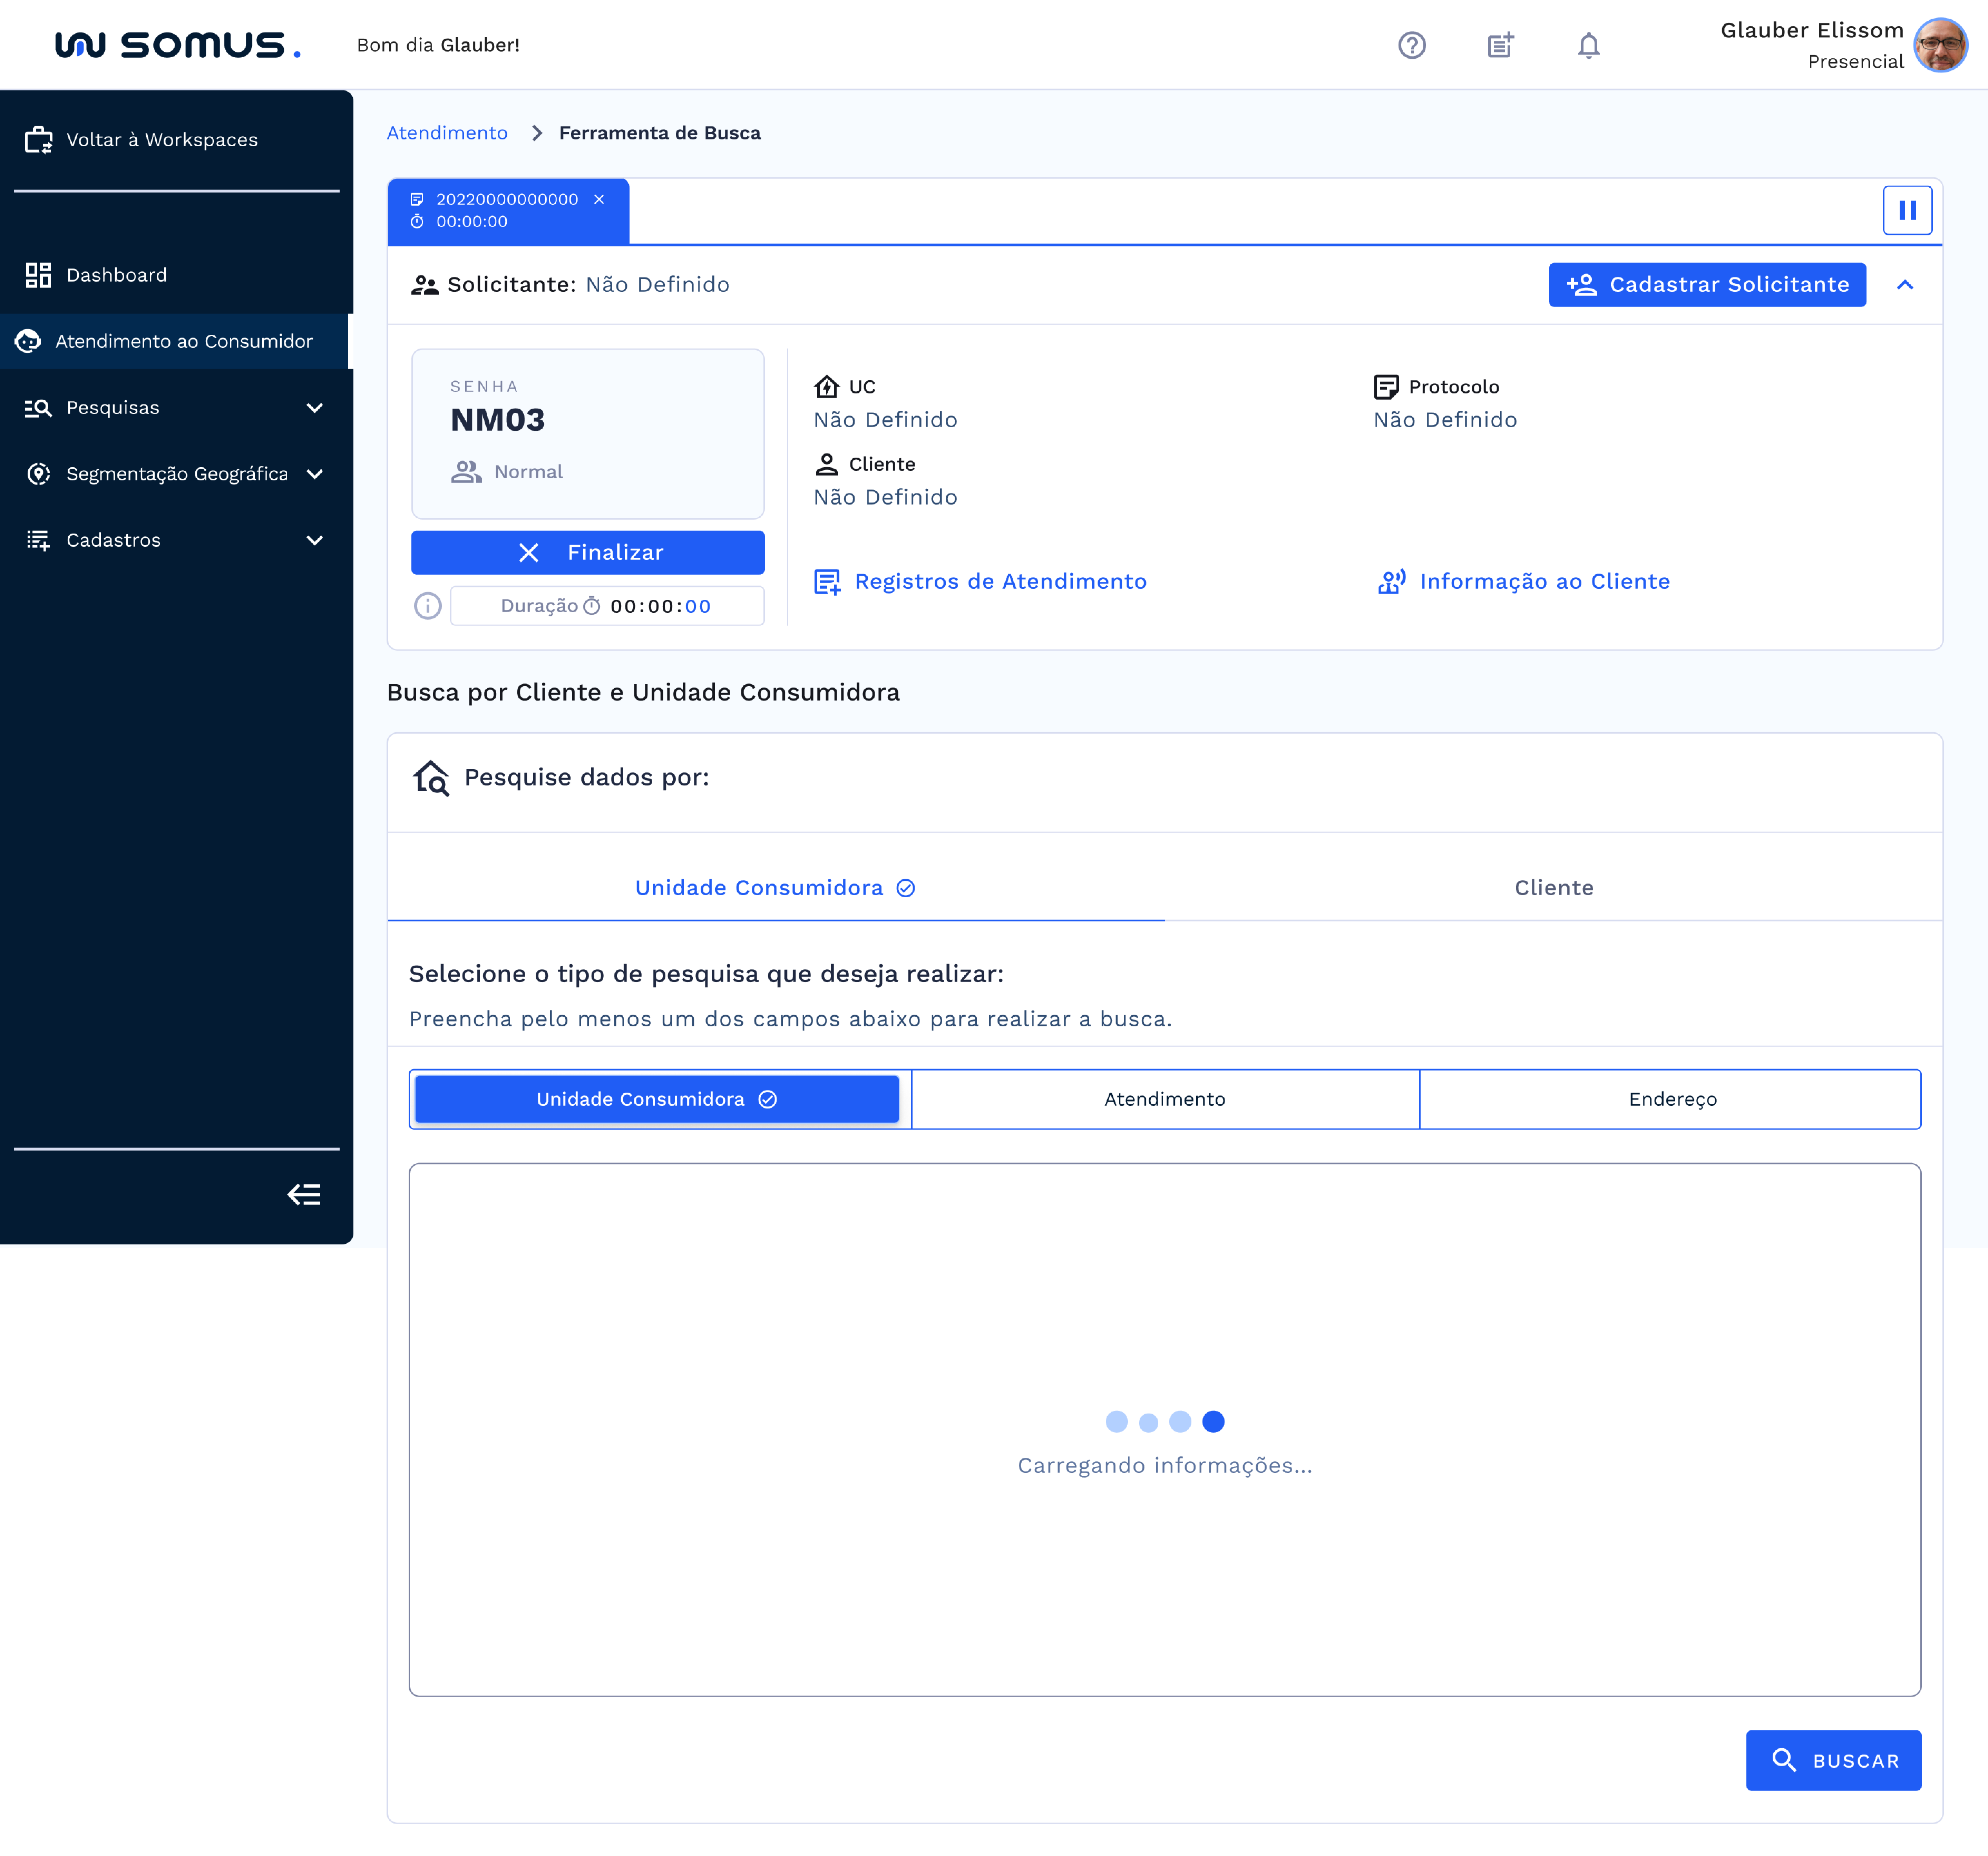The height and width of the screenshot is (1856, 1988).
Task: Close the 20220000000000 ticket tab
Action: (599, 199)
